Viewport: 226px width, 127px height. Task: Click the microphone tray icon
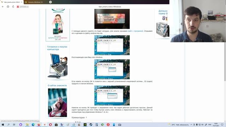[x=197, y=125]
